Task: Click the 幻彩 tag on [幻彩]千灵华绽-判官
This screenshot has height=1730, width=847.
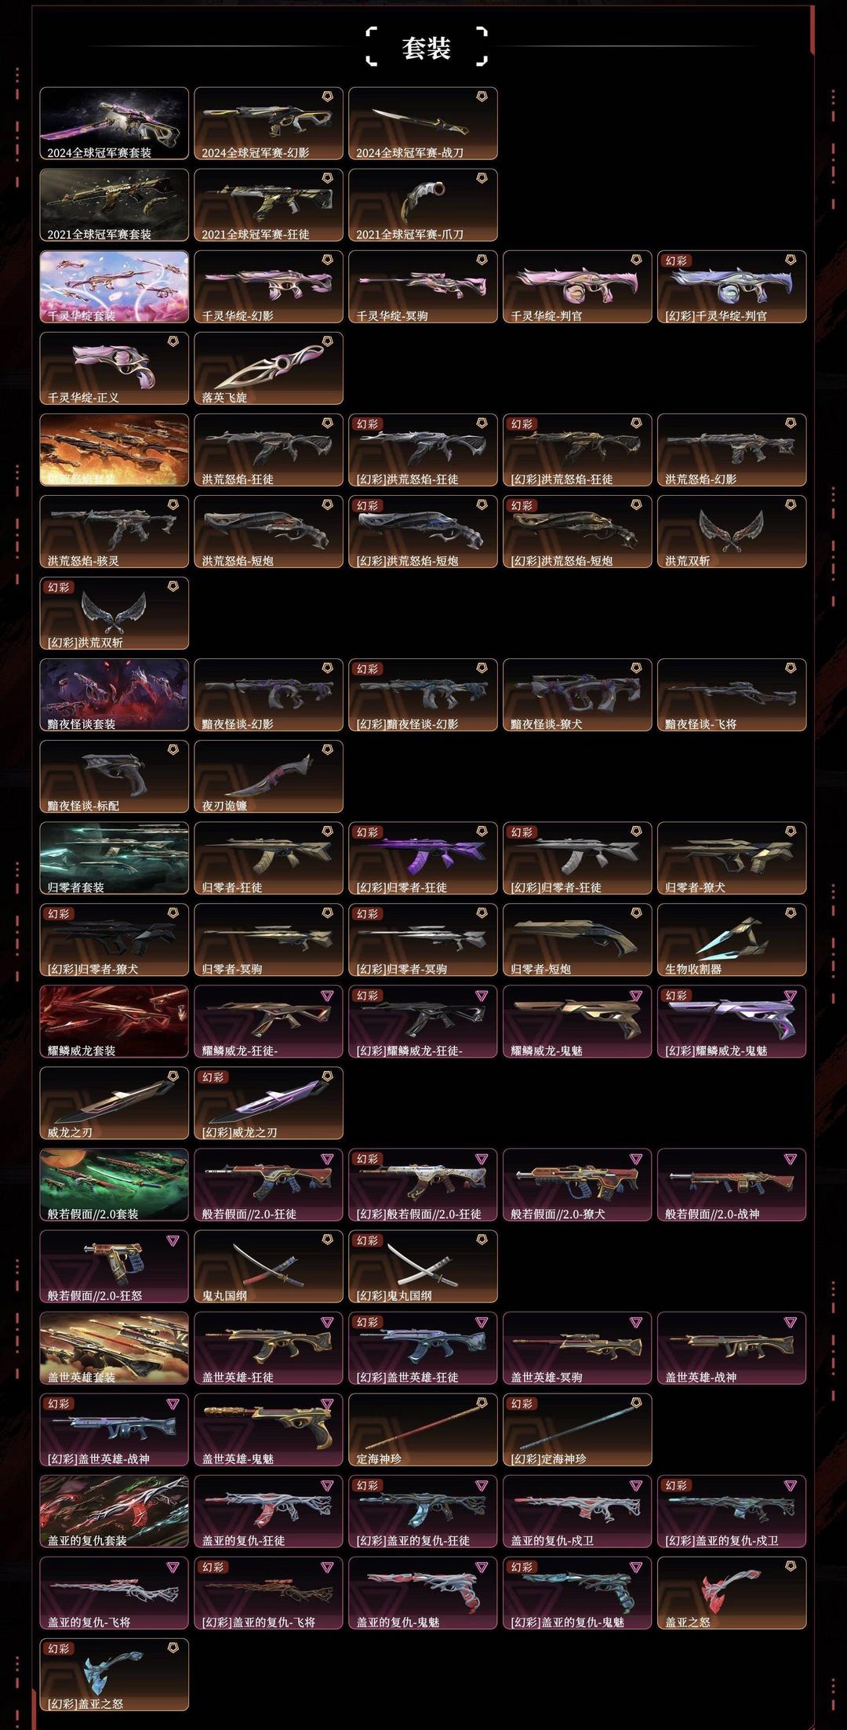Action: pos(676,260)
